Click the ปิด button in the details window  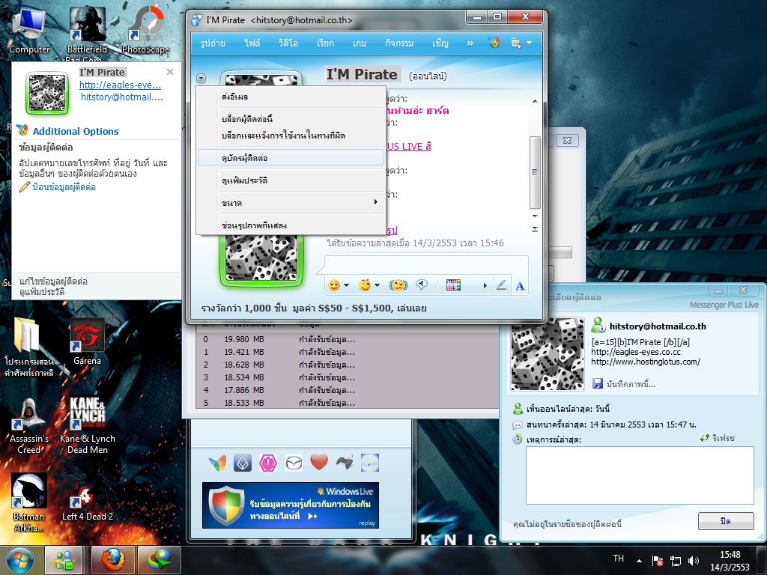point(725,521)
